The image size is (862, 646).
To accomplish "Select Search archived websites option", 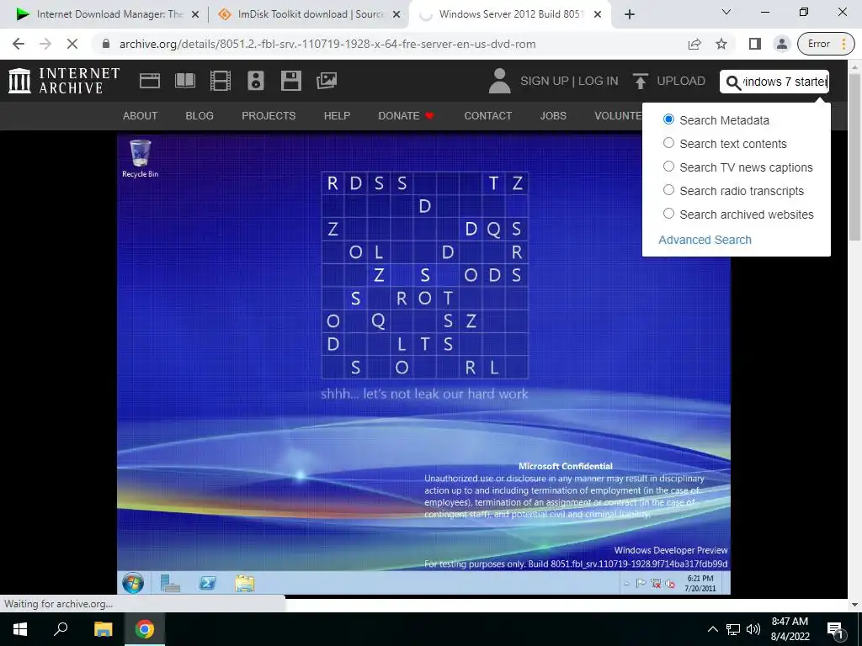I will click(668, 214).
